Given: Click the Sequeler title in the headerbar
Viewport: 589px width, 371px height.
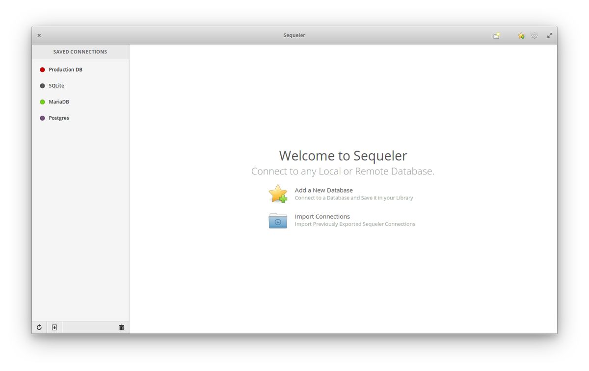Looking at the screenshot, I should click(294, 35).
